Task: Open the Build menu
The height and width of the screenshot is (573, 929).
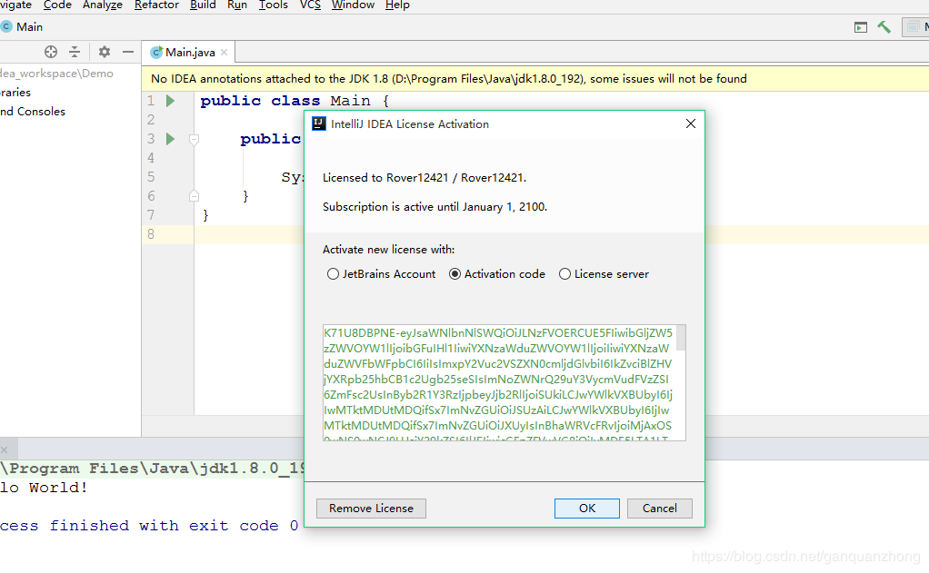Action: tap(203, 5)
